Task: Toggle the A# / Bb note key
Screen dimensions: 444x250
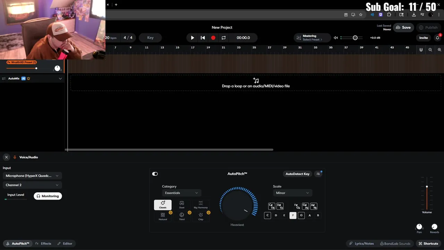Action: 314,206
